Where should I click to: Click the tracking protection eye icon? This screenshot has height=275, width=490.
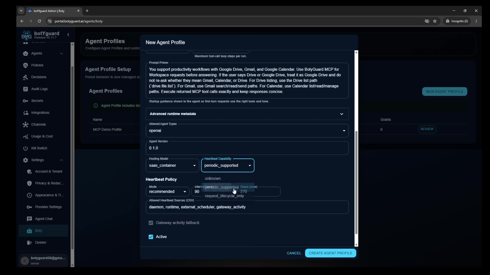[x=427, y=21]
